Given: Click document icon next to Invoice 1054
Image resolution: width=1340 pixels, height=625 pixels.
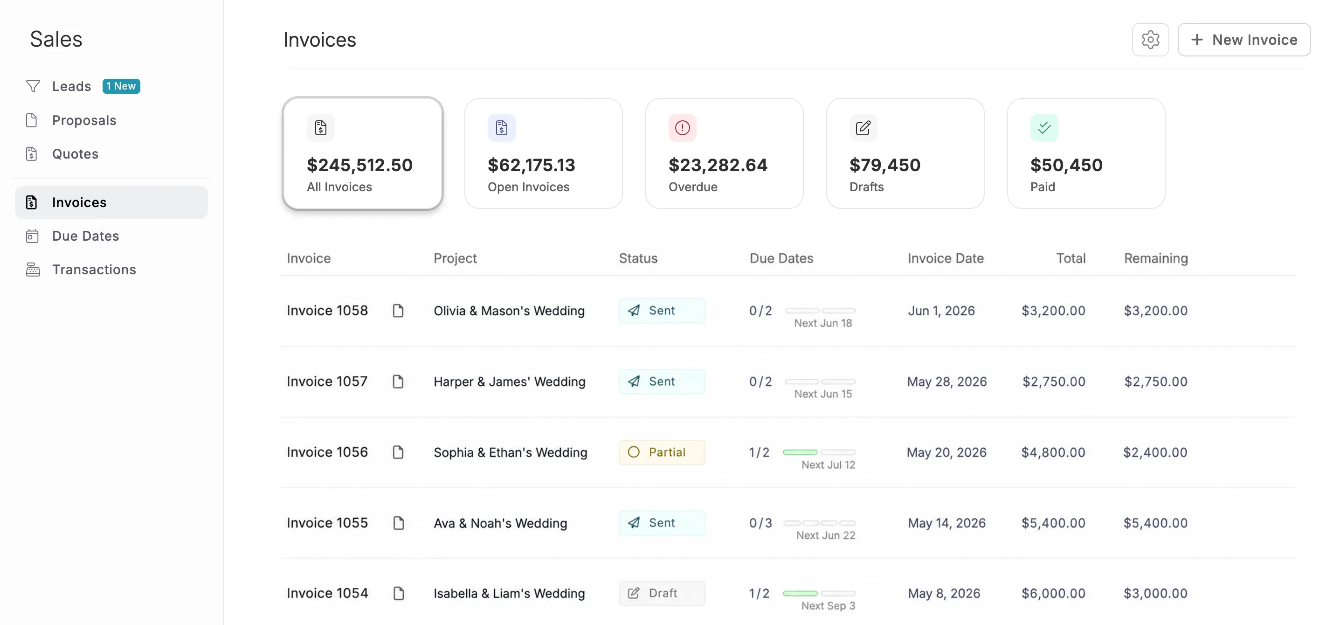Looking at the screenshot, I should coord(399,593).
